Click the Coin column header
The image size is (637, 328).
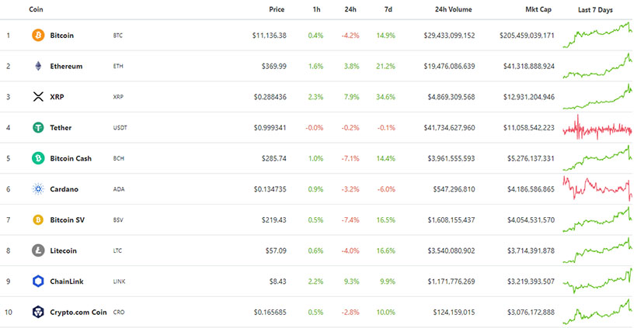(x=36, y=9)
